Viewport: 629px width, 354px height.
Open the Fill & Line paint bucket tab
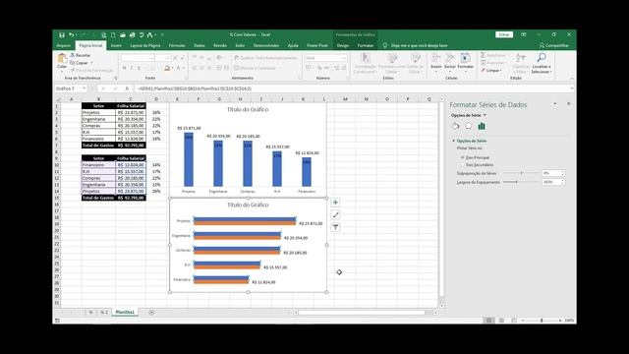click(x=455, y=126)
